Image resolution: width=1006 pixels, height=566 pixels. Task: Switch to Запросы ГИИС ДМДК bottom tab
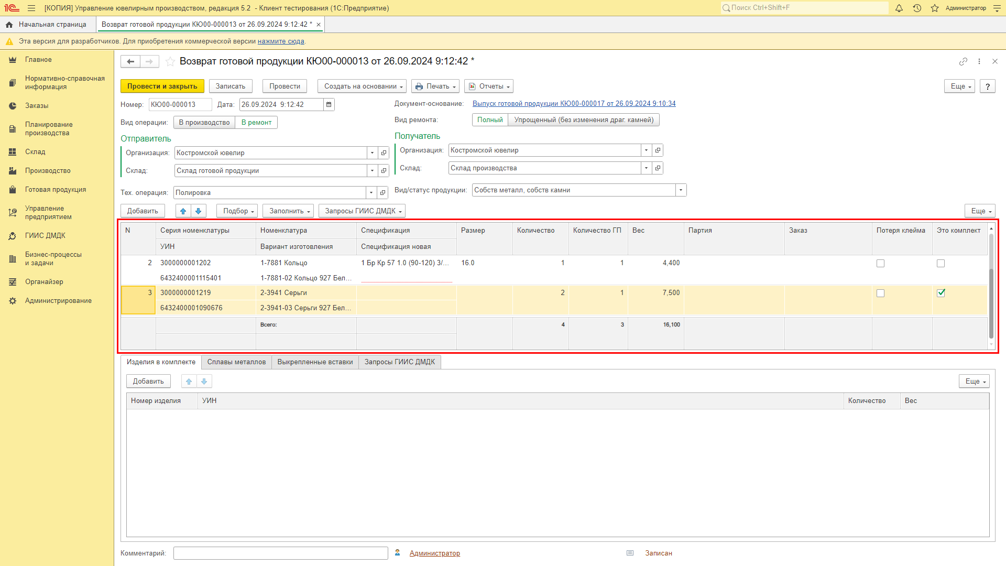pyautogui.click(x=400, y=362)
